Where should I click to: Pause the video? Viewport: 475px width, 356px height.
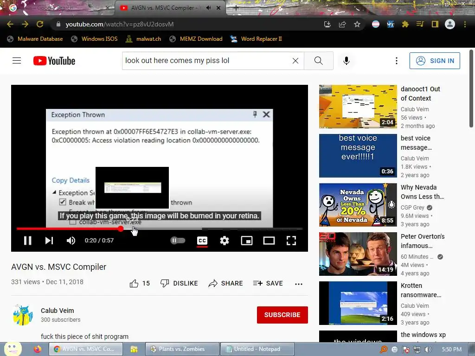click(x=27, y=241)
